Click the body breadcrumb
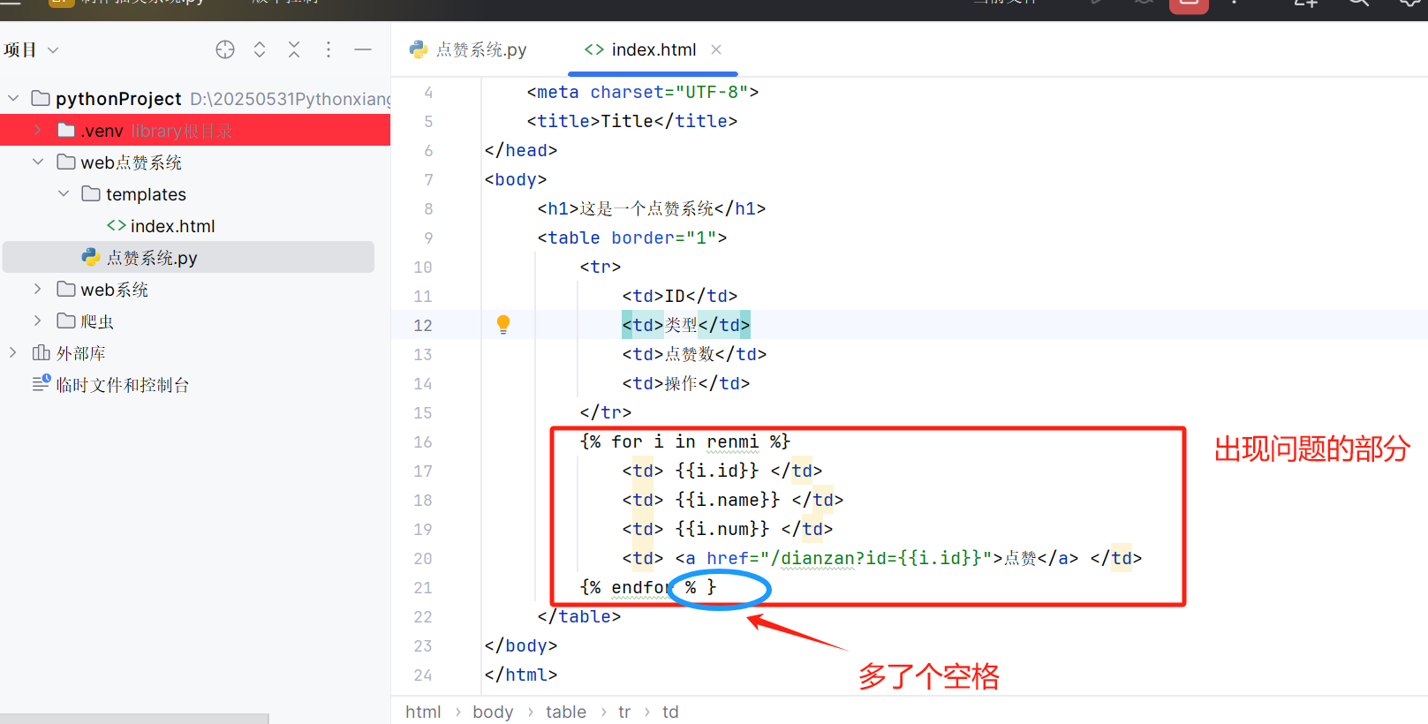The width and height of the screenshot is (1428, 724). (493, 712)
